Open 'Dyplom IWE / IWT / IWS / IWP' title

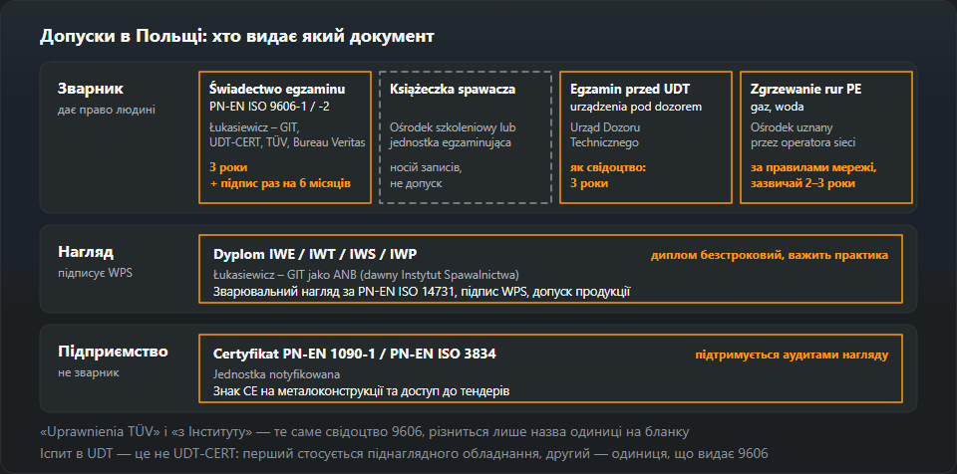tap(315, 254)
